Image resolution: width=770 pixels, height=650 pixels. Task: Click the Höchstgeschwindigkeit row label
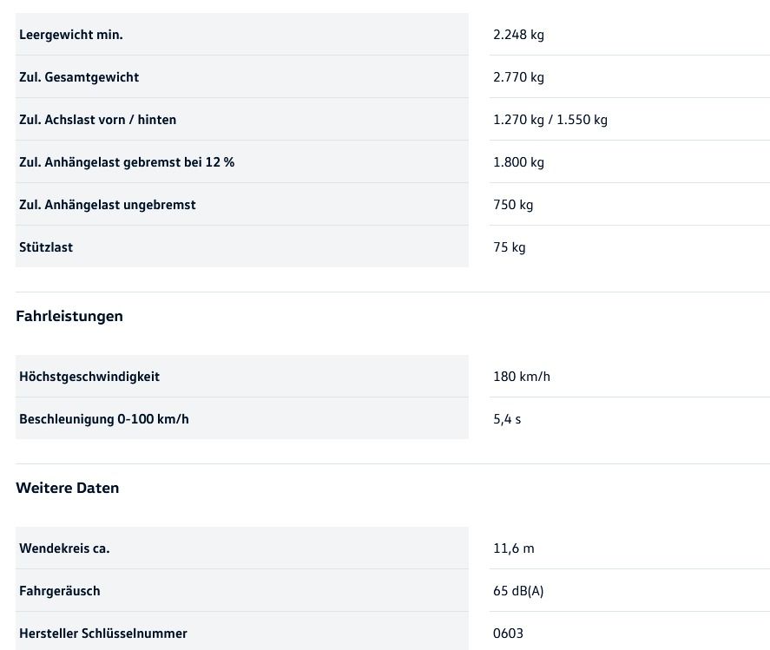click(89, 377)
